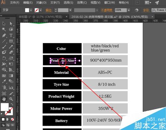Open the 选择(S) menu
Image resolution: width=166 pixels, height=130 pixels.
click(68, 3)
